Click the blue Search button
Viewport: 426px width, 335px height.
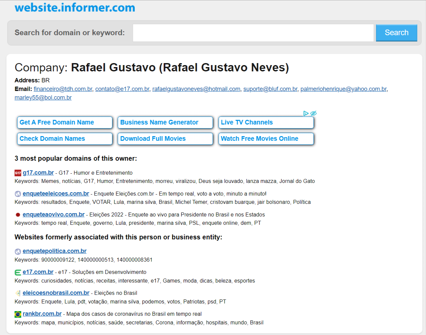coord(396,33)
